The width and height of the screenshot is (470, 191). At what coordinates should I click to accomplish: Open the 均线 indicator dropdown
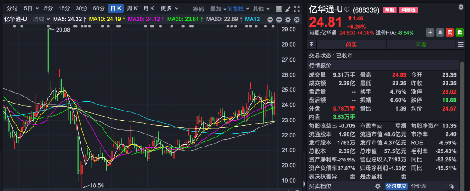41,19
